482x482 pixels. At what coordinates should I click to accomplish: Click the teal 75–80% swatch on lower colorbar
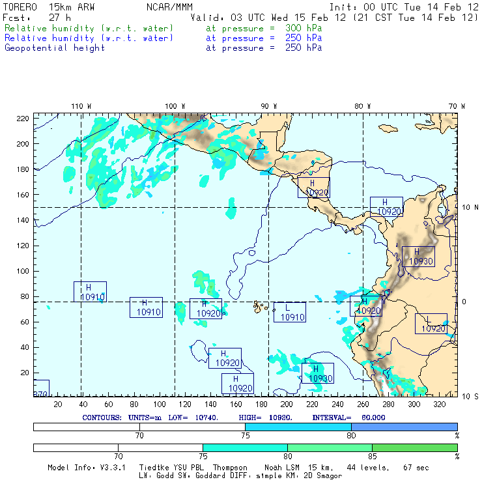(x=245, y=447)
